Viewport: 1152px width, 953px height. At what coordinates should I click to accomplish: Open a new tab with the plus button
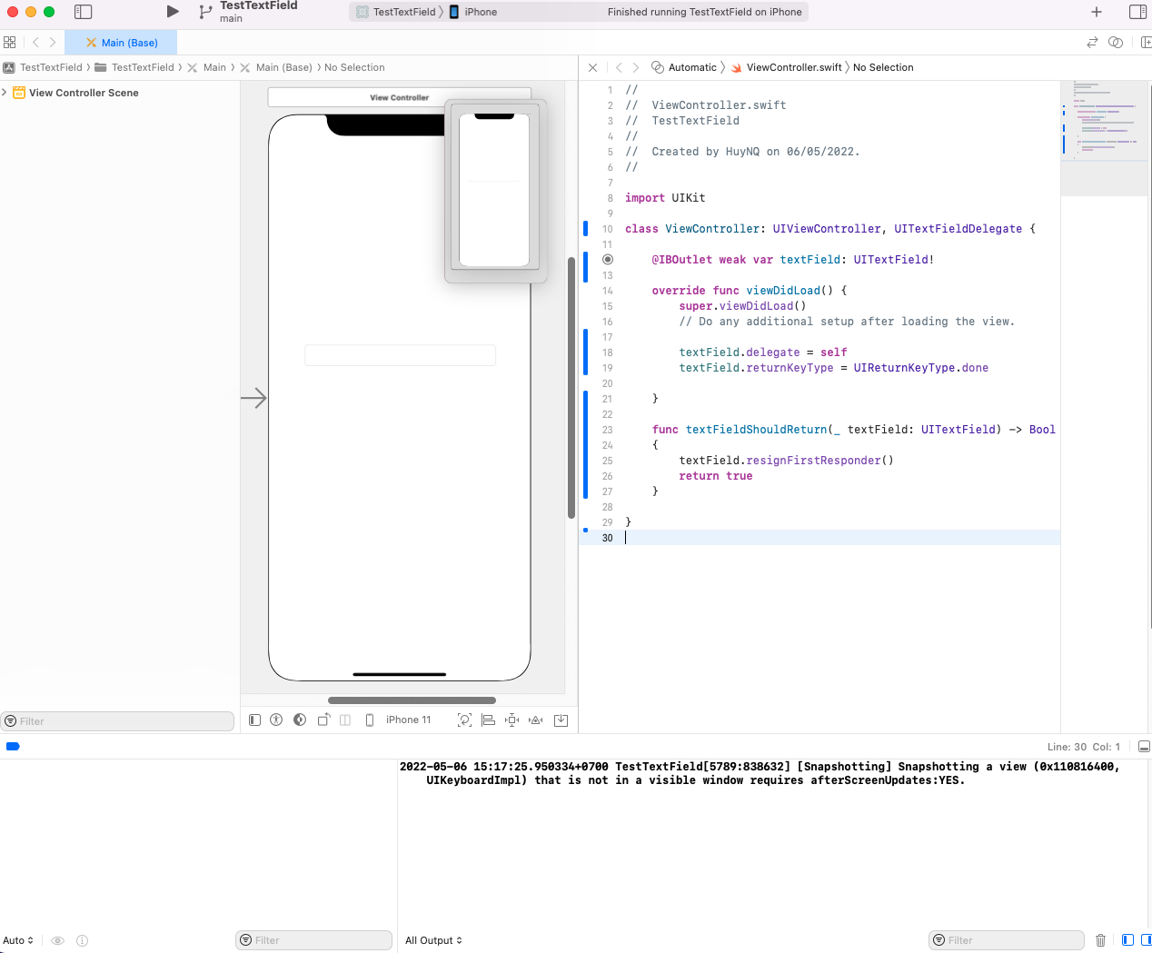[x=1096, y=12]
